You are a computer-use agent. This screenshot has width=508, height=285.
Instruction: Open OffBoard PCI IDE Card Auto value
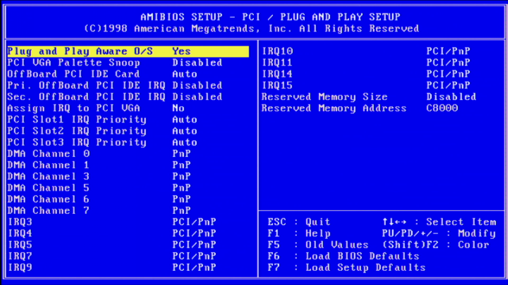pyautogui.click(x=184, y=74)
